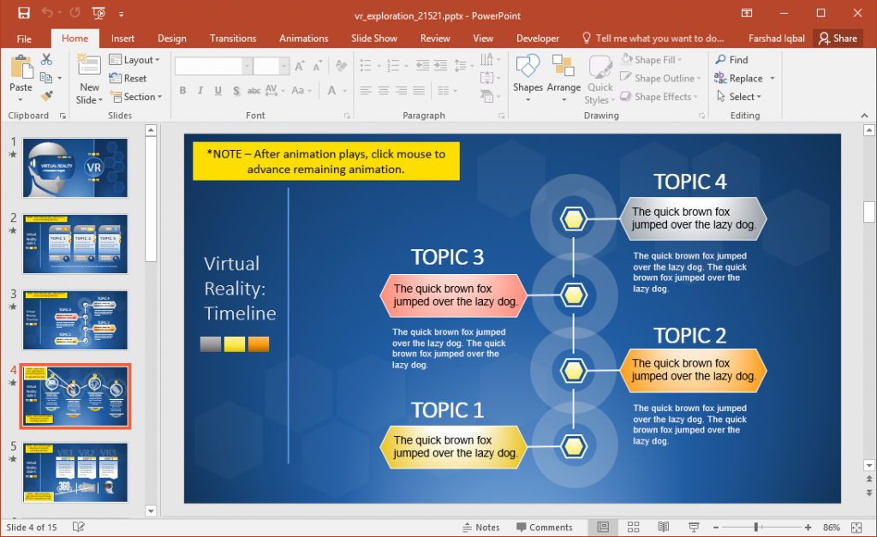This screenshot has width=877, height=537.
Task: Click the Share button
Action: pos(838,38)
